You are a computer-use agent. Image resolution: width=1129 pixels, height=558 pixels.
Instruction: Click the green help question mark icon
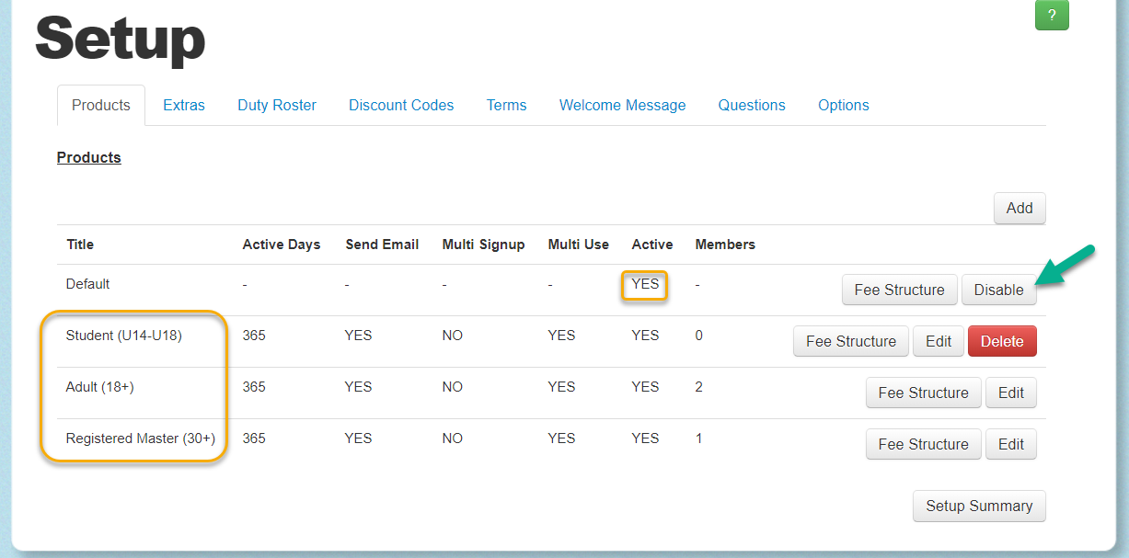pyautogui.click(x=1052, y=16)
